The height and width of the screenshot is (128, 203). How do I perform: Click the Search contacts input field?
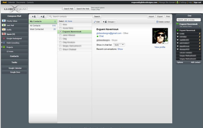[x=70, y=17]
